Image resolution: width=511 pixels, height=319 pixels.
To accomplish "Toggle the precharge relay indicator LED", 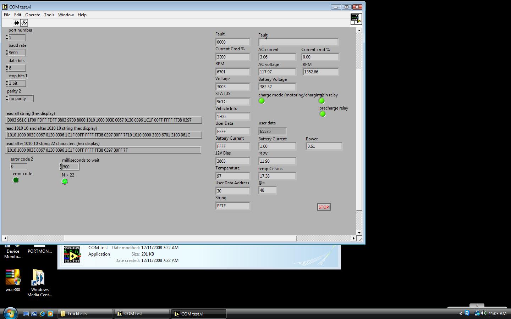I will tap(323, 114).
